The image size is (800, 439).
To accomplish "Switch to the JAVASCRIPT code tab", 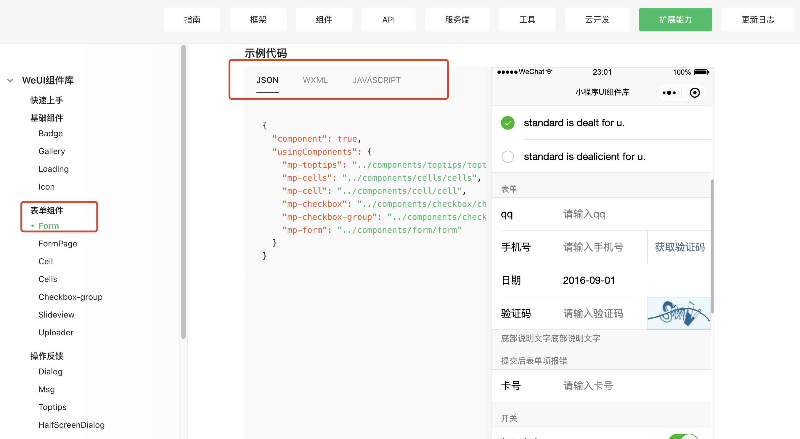I will (376, 80).
